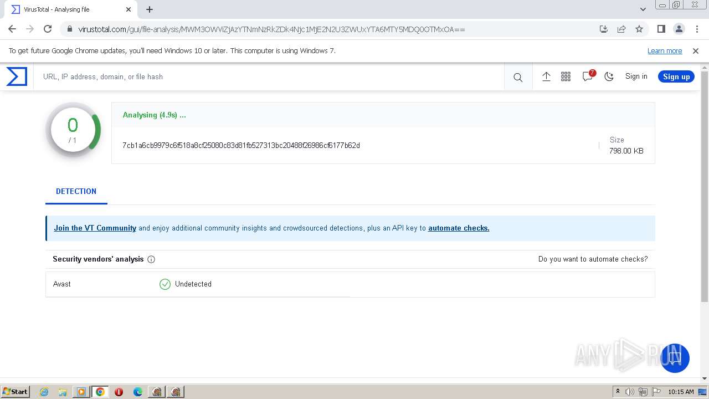Reload the page
Viewport: 709px width, 399px height.
coord(48,29)
